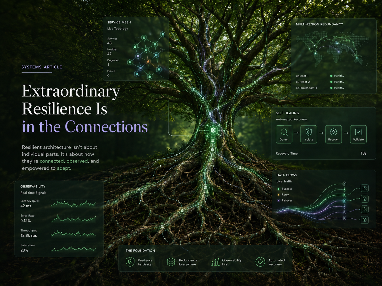Screen dimensions: 382x286
Task: Click the 'THE FOUNDATION' heading
Action: pos(140,251)
